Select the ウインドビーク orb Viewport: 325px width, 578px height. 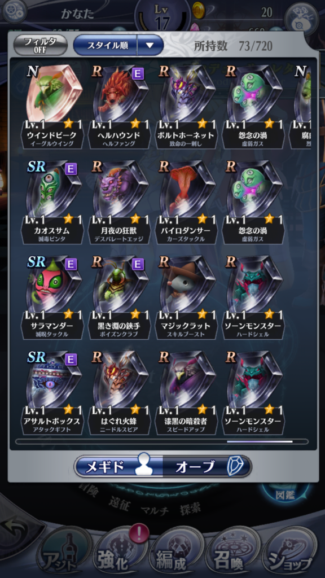(x=52, y=106)
